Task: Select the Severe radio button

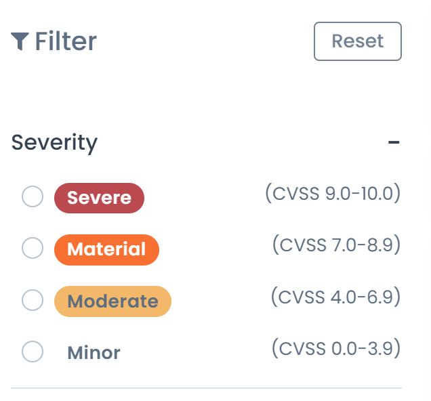Action: tap(33, 197)
